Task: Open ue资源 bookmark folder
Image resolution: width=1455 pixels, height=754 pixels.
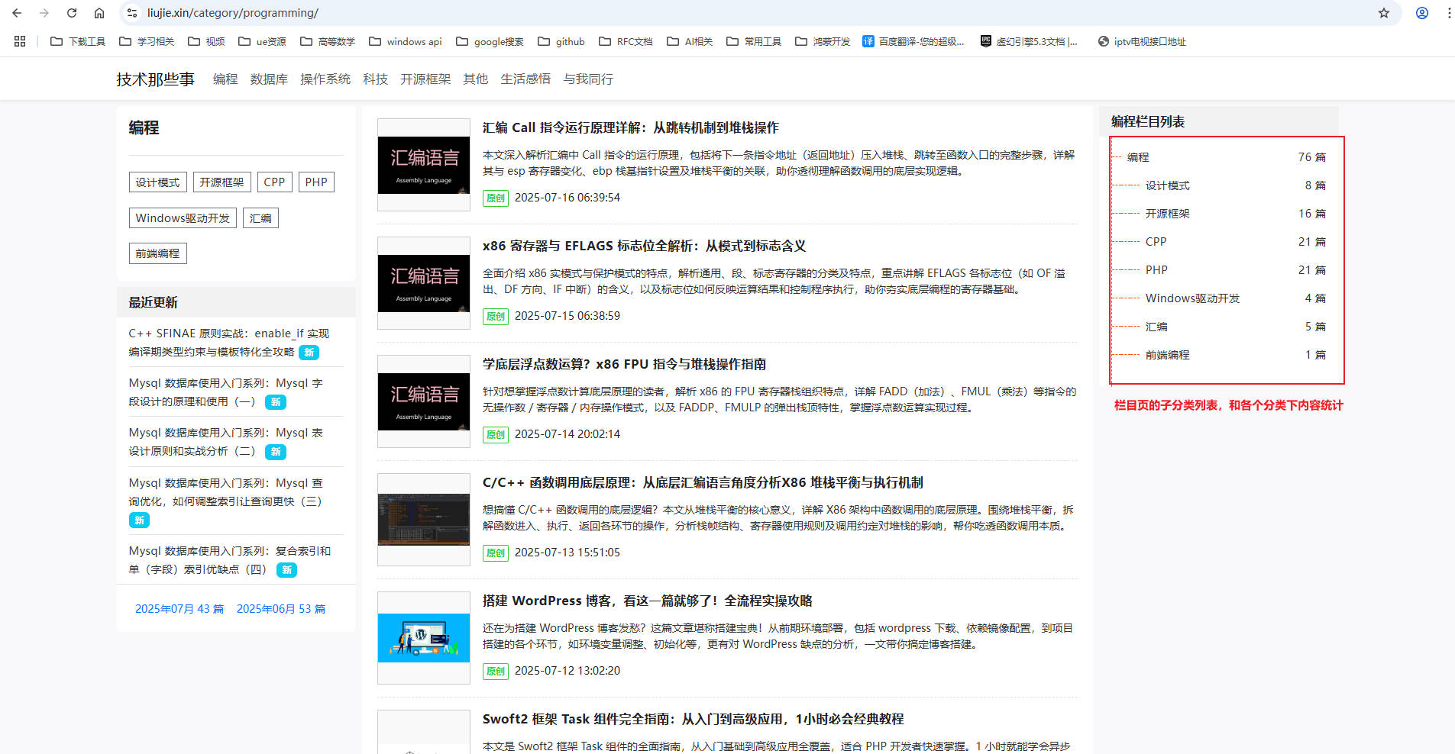Action: click(262, 41)
